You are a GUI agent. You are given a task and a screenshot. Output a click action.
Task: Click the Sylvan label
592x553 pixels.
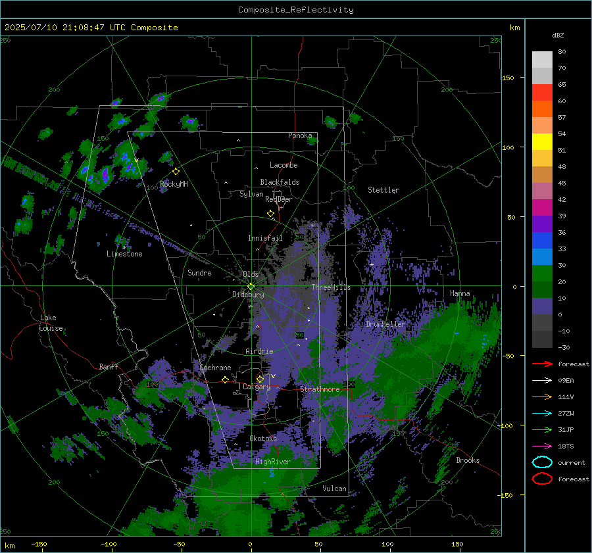coord(251,194)
